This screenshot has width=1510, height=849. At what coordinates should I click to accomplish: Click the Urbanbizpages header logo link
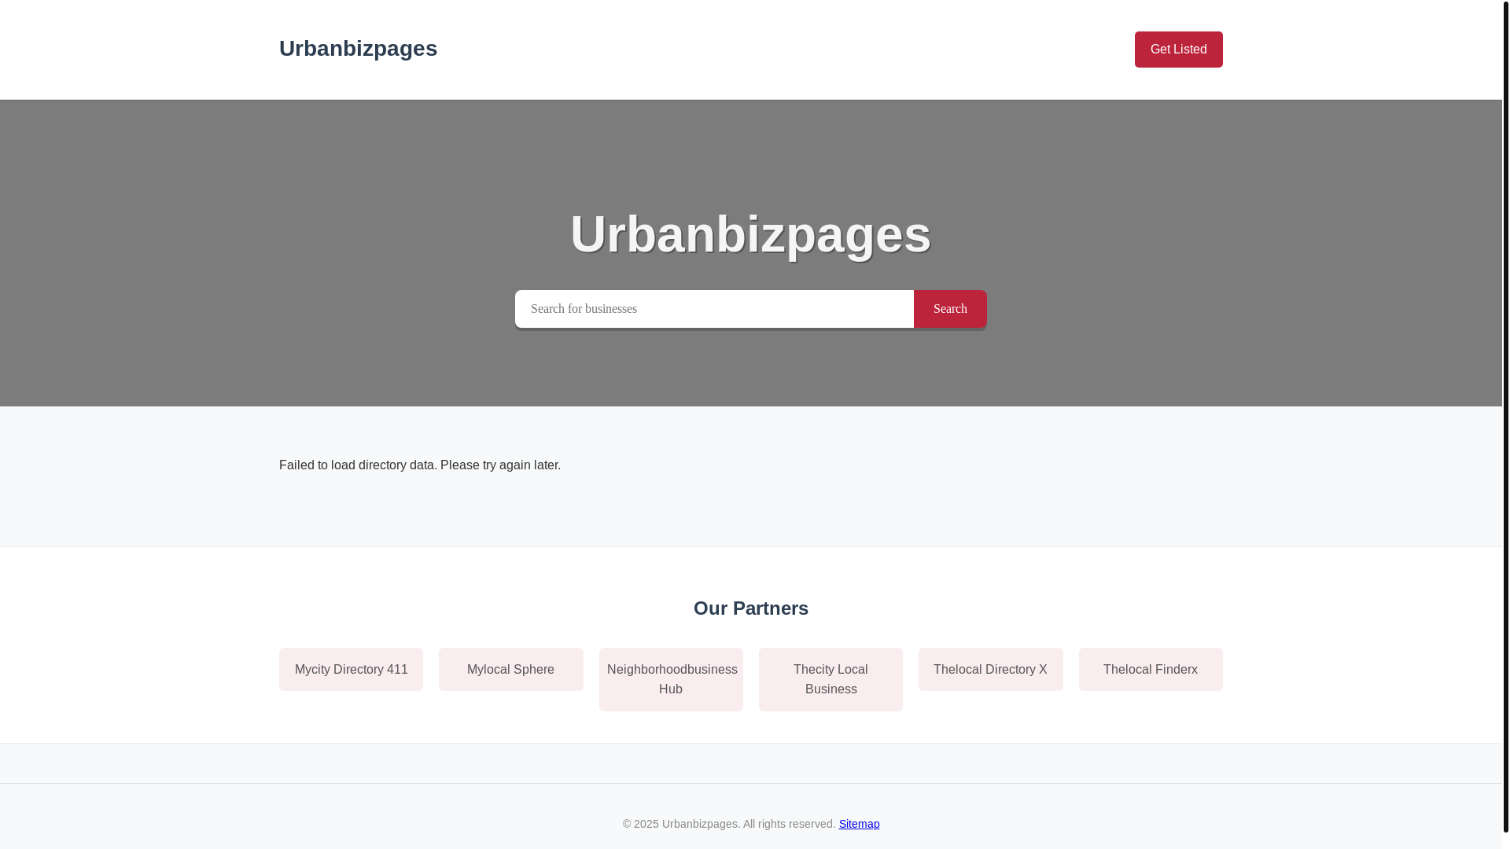coord(358,49)
